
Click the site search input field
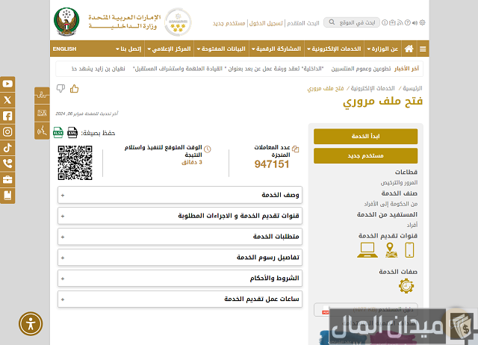(x=352, y=22)
